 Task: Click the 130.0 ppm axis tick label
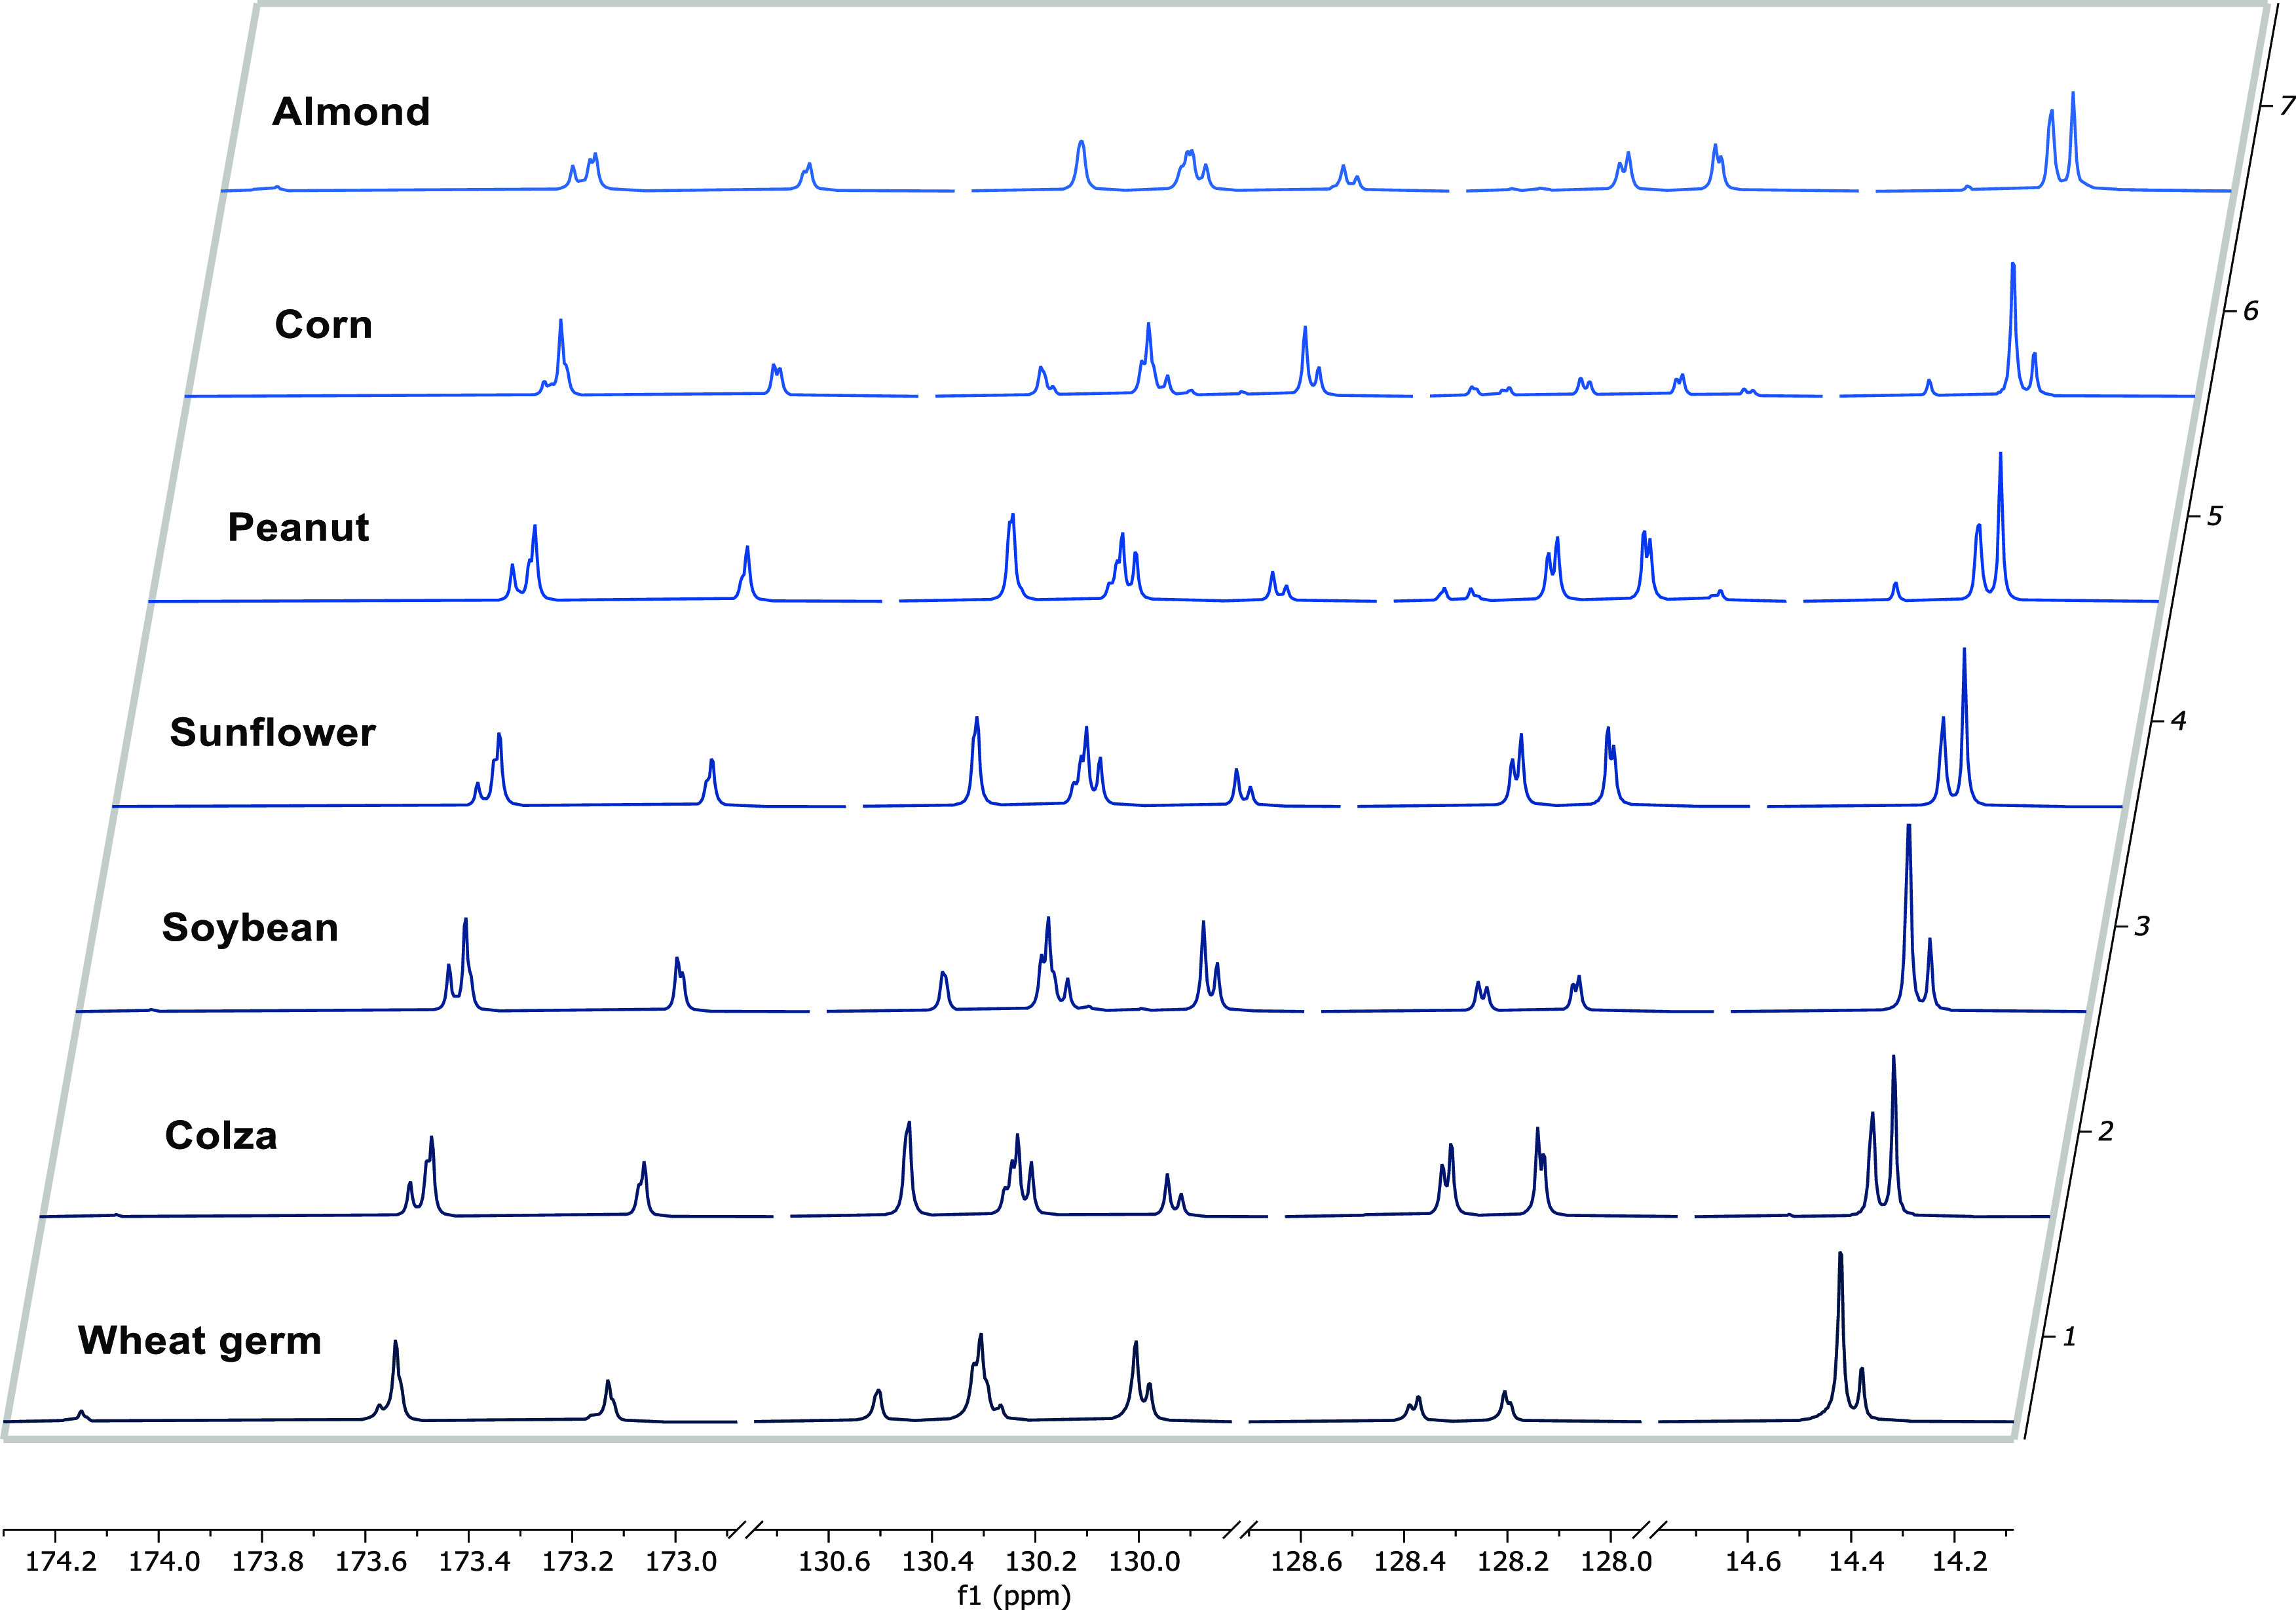pyautogui.click(x=1144, y=1561)
